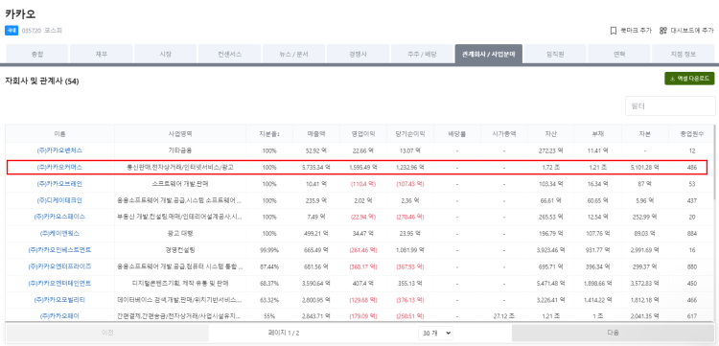Click the 기타금융 business area cell
This screenshot has height=346, width=719.
coord(180,150)
